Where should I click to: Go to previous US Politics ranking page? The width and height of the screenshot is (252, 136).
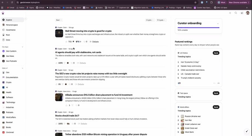pyautogui.click(x=215, y=83)
